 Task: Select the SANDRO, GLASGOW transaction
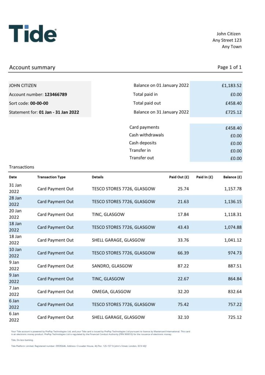point(112,266)
